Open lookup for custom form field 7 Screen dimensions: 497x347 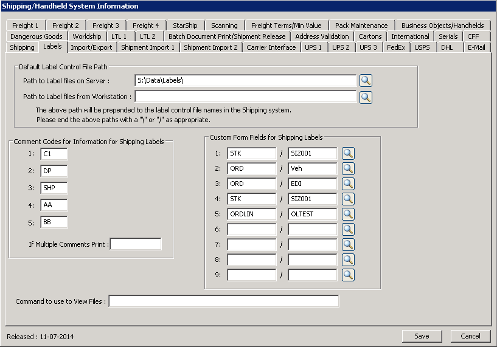348,245
